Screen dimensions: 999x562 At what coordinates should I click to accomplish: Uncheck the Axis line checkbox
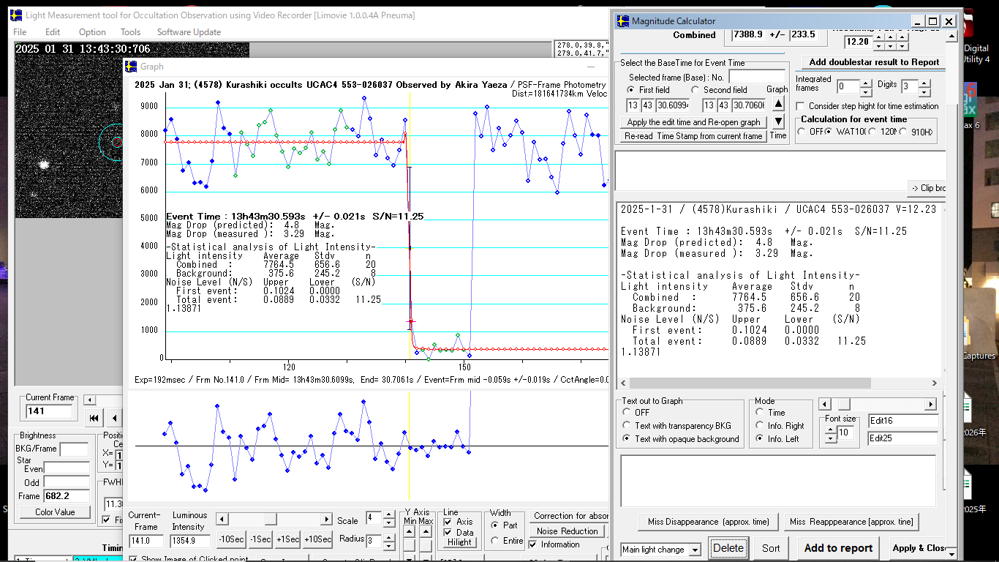[448, 522]
